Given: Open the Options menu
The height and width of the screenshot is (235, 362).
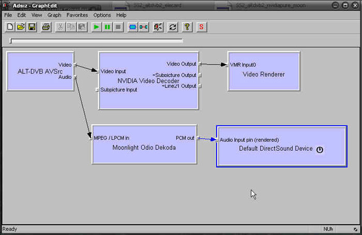Looking at the screenshot, I should tap(102, 15).
